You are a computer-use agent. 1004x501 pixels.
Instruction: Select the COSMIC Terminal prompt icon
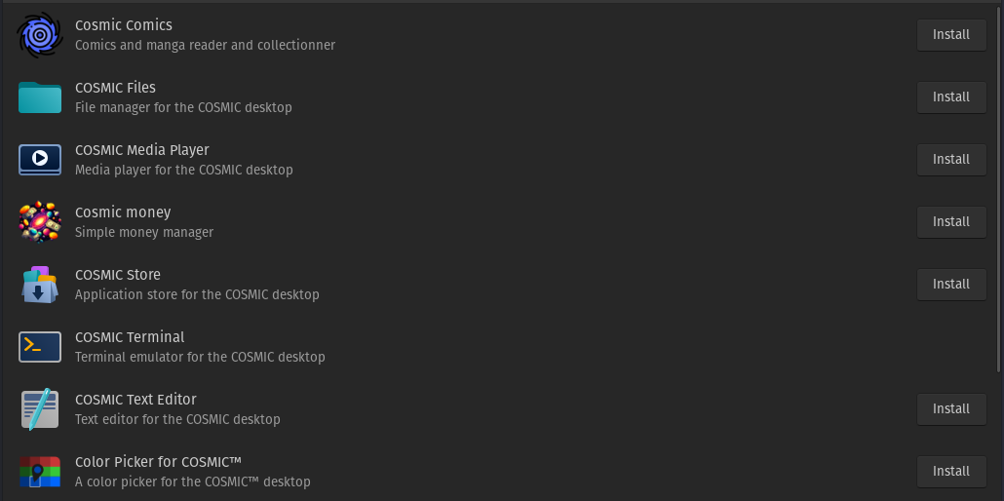[x=40, y=347]
